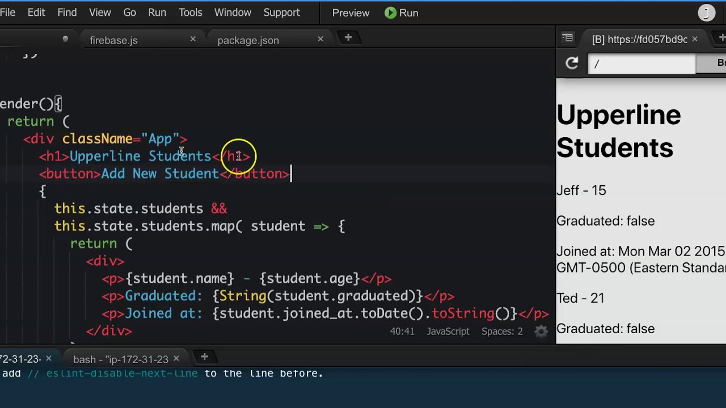The height and width of the screenshot is (408, 726).
Task: Click the Upperline Students heading in preview
Action: (618, 131)
